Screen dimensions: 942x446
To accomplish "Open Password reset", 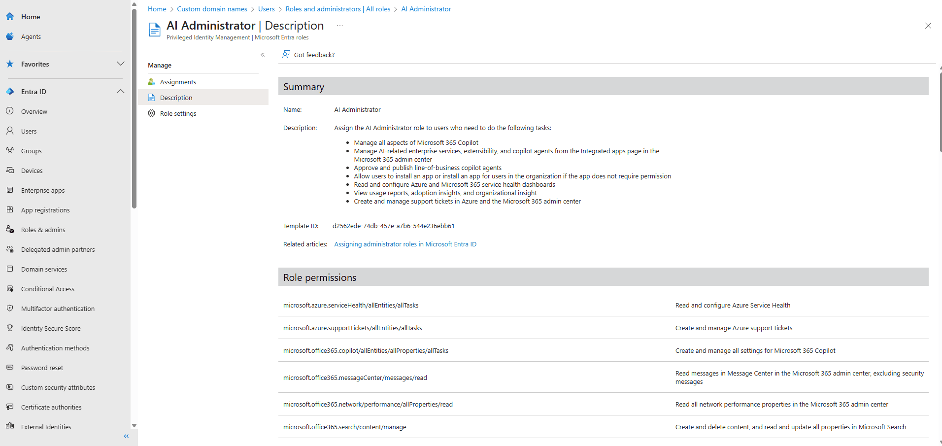I will 42,367.
